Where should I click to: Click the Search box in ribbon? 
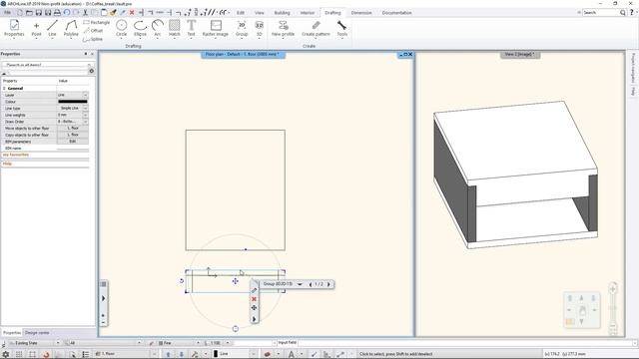pos(601,13)
